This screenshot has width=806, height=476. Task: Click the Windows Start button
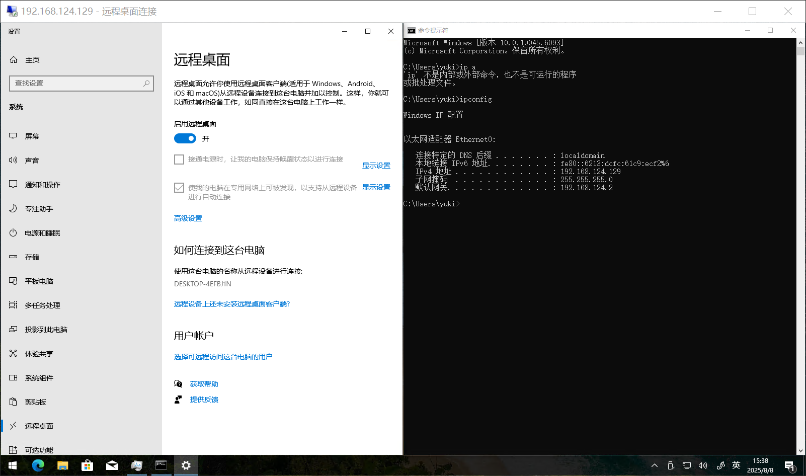[x=13, y=465]
